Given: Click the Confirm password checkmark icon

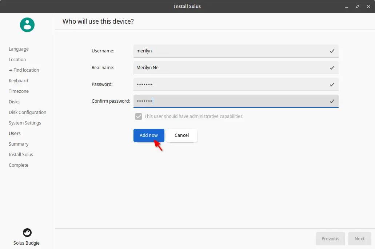Looking at the screenshot, I should (x=332, y=101).
